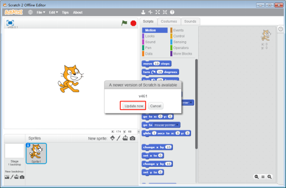Reset scripts area zoom to normal
This screenshot has height=188, width=286.
click(x=263, y=177)
